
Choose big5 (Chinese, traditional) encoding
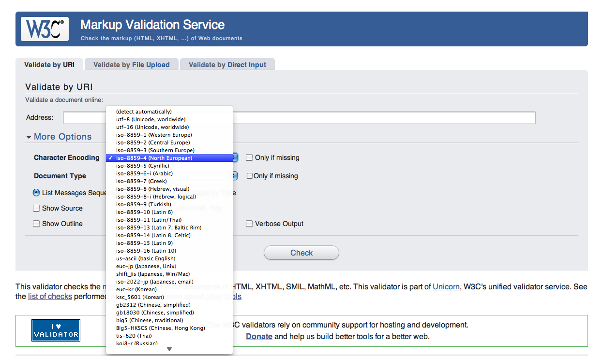[150, 320]
